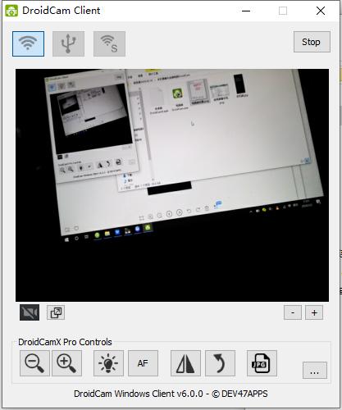
Task: Click the DroidCam Windows Client v6.0.0 text
Action: click(x=171, y=394)
